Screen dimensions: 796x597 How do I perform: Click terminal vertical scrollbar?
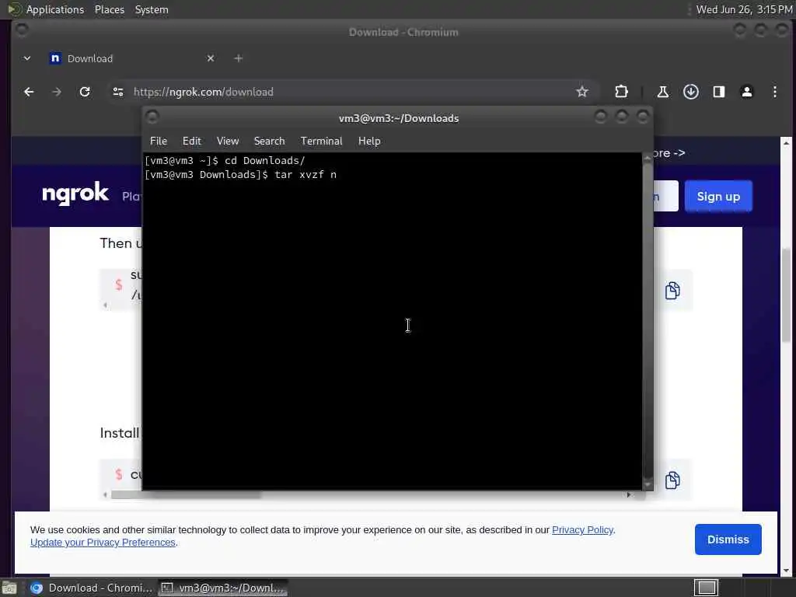[x=648, y=321]
